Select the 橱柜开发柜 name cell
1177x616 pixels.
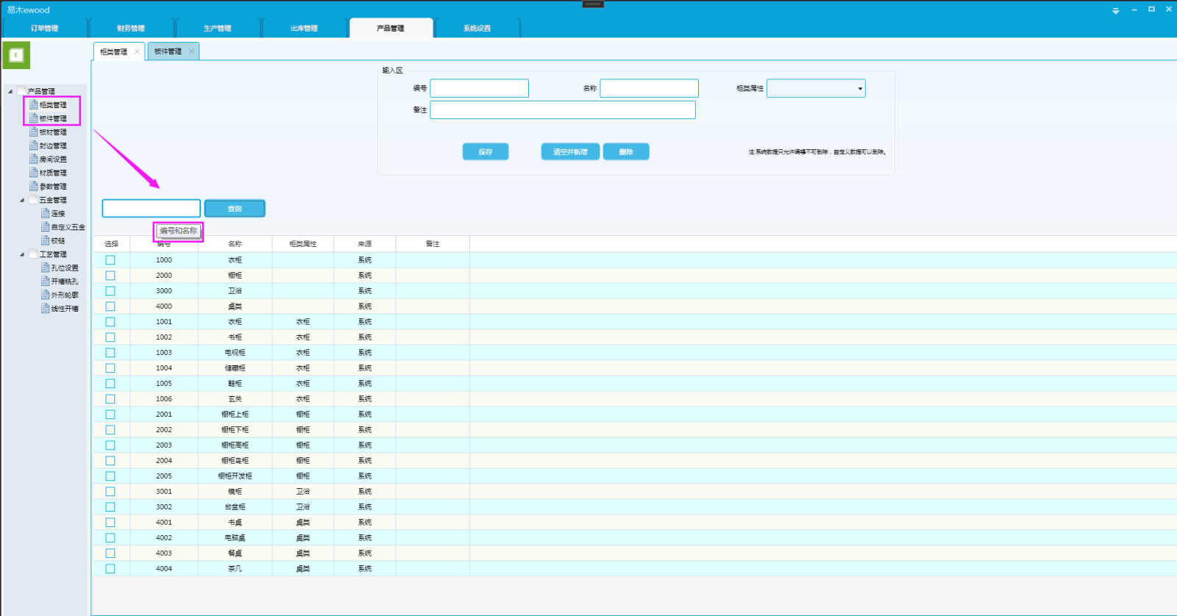(235, 476)
